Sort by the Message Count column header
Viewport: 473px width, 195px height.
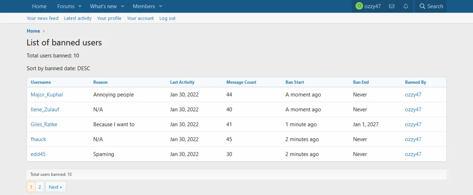[x=241, y=82]
